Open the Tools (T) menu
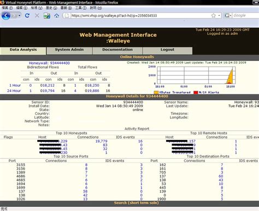This screenshot has width=259, height=211. point(81,8)
